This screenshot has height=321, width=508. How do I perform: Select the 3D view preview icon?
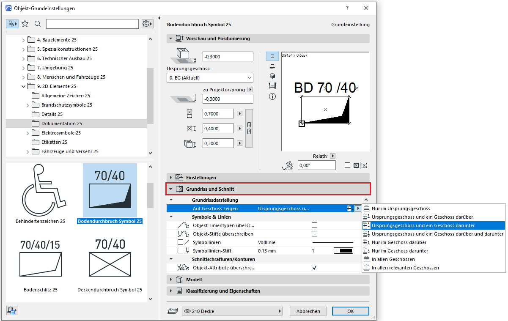[x=272, y=76]
